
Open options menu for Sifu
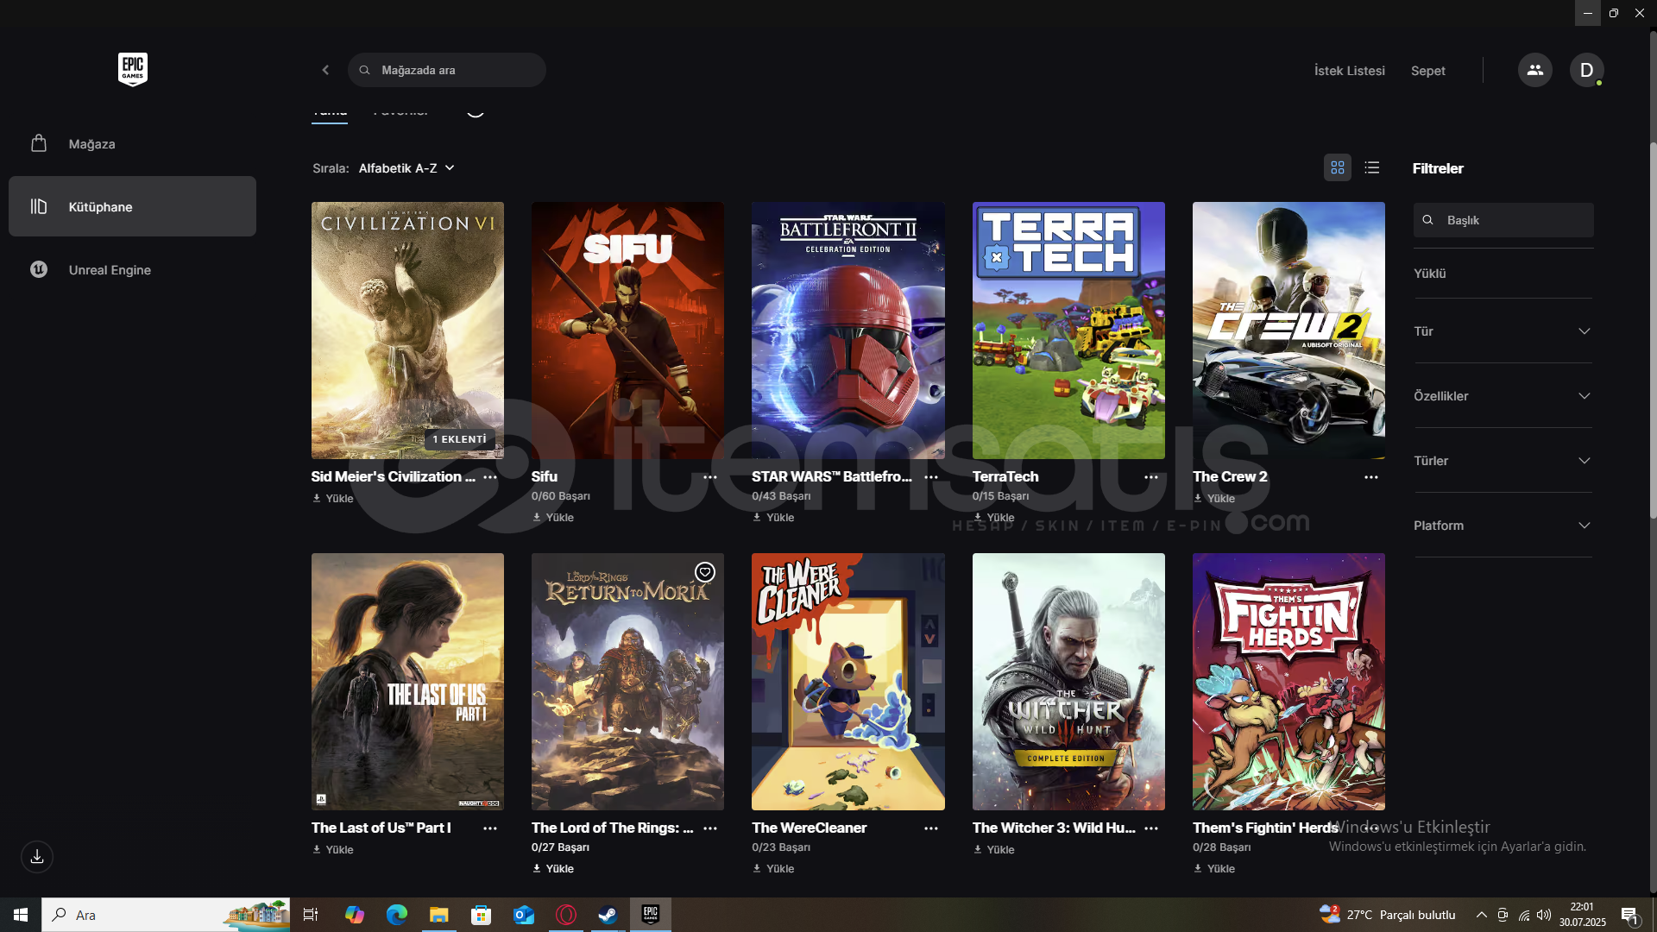710,477
